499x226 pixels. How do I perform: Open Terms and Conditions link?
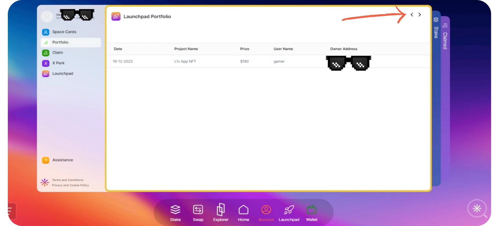coord(68,180)
